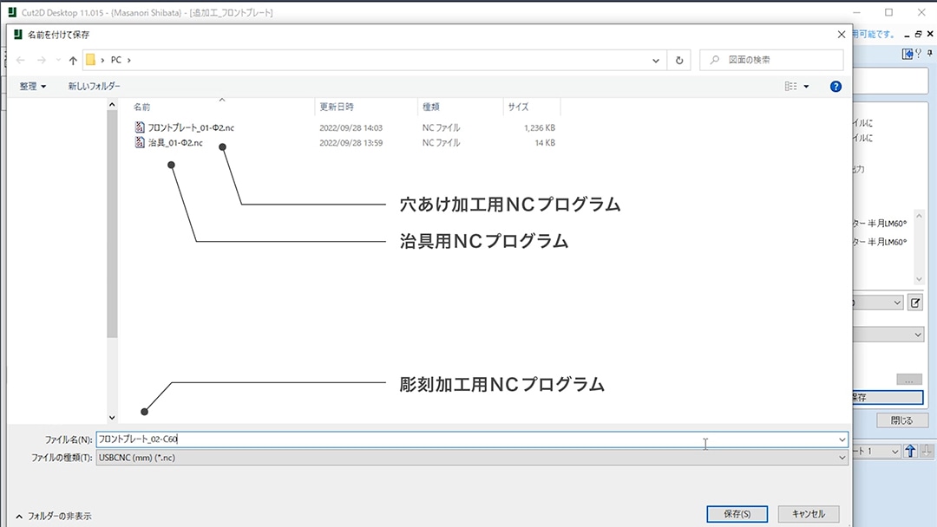Click 新しいフォルダー to create a folder
937x527 pixels.
(95, 87)
